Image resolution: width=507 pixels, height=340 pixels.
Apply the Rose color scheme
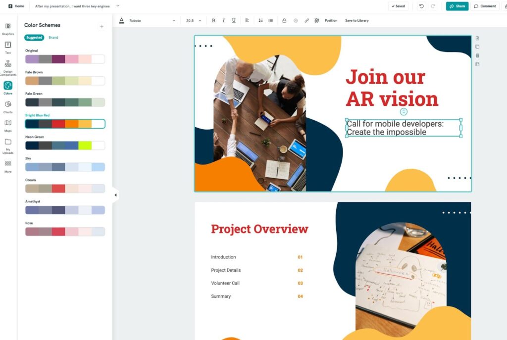(x=65, y=232)
